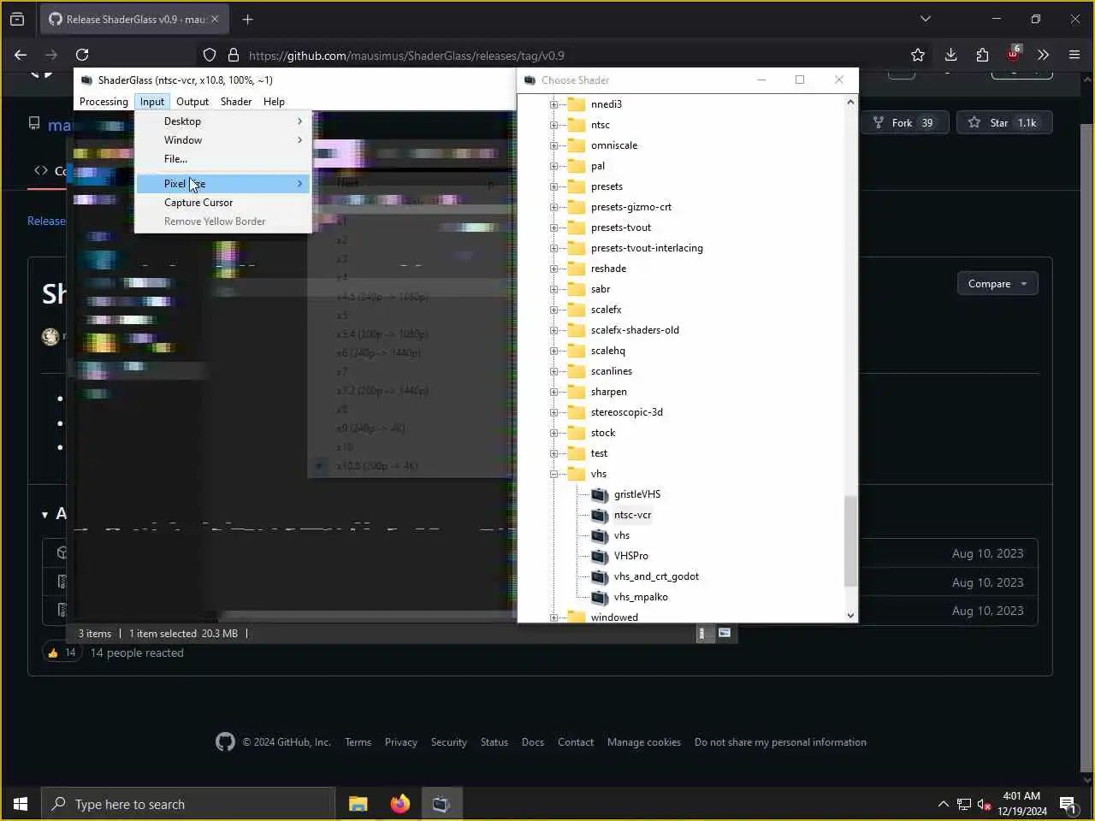
Task: Expand the ntsc folder node
Action: coord(553,125)
